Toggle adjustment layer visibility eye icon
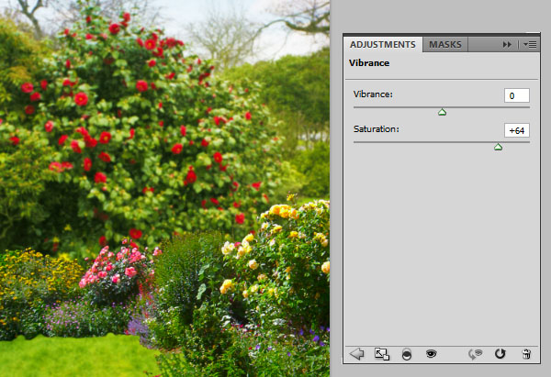The image size is (551, 377). tap(432, 353)
